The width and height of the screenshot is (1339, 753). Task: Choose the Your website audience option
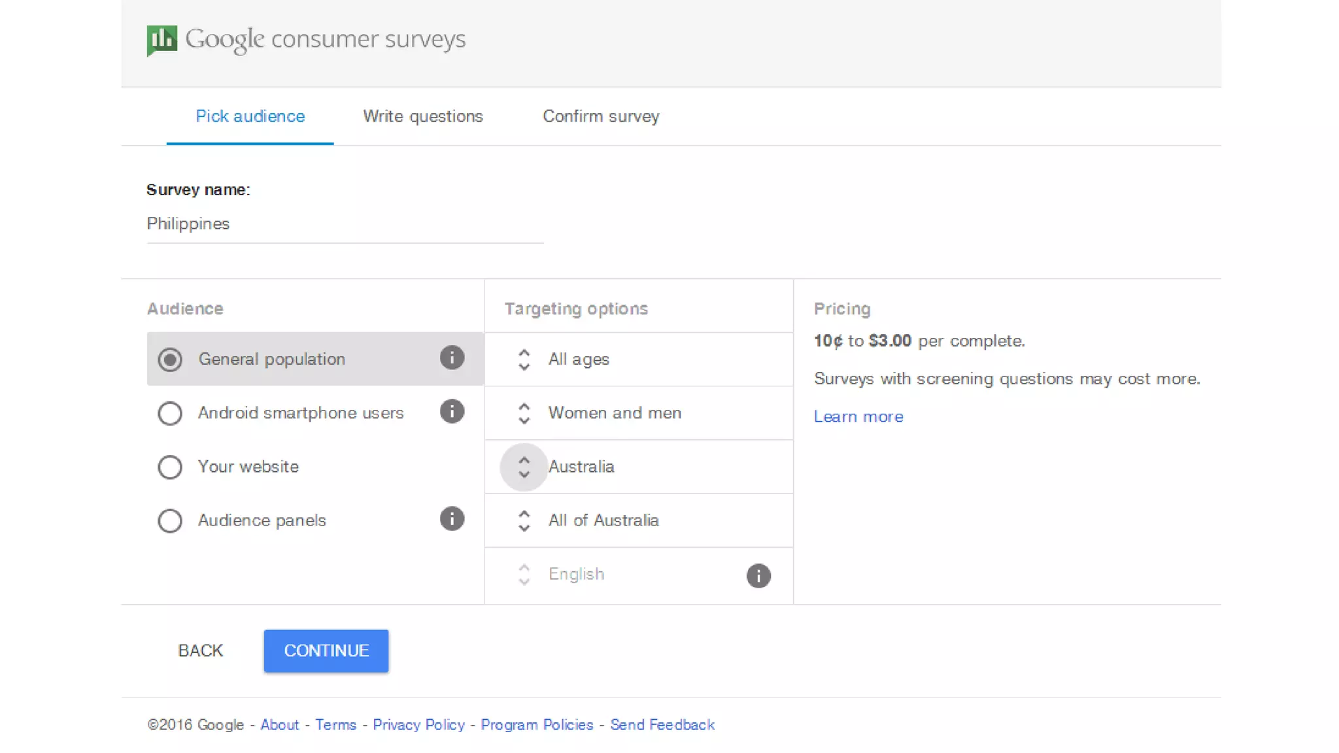coord(170,467)
